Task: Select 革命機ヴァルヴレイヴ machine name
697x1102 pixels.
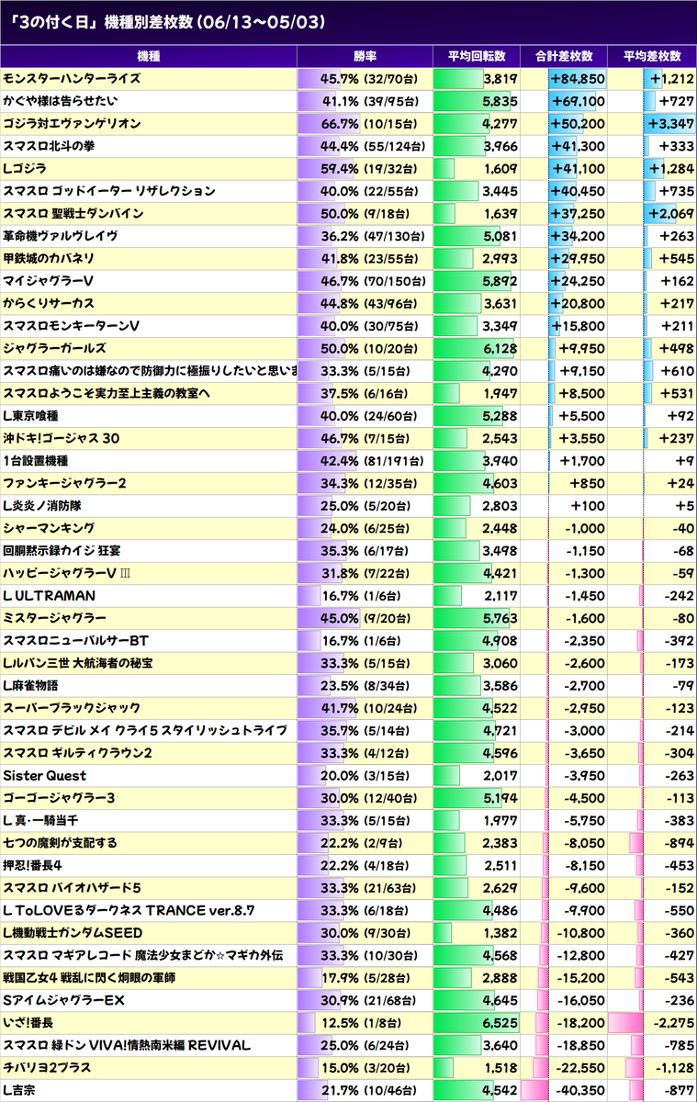Action: click(x=61, y=236)
